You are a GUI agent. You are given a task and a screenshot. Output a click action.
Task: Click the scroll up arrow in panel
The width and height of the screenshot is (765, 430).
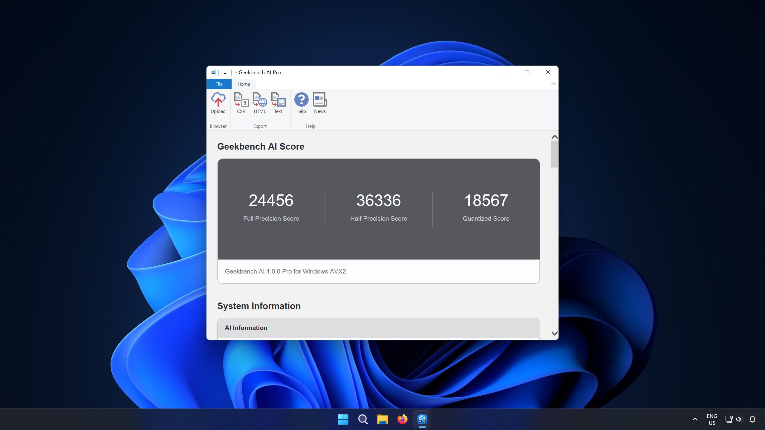[x=554, y=136]
